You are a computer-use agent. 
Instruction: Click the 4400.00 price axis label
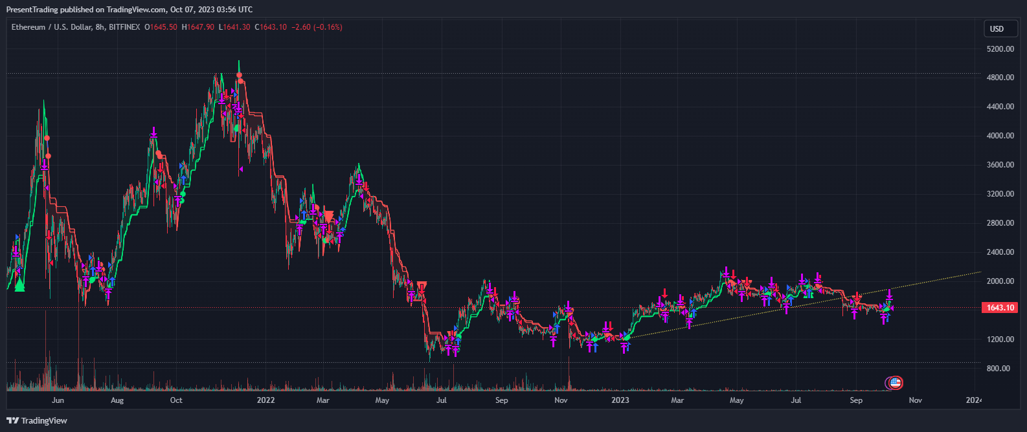[1000, 107]
